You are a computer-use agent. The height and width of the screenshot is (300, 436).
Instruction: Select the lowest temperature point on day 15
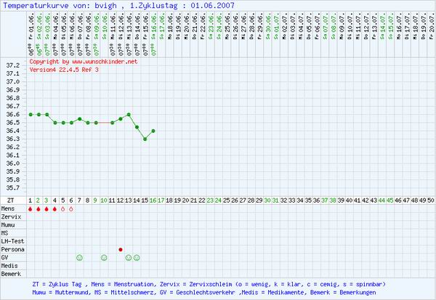(145, 139)
